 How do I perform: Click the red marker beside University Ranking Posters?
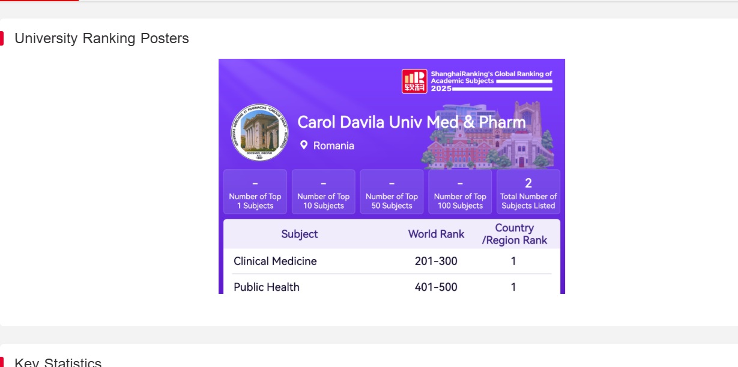[x=2, y=38]
